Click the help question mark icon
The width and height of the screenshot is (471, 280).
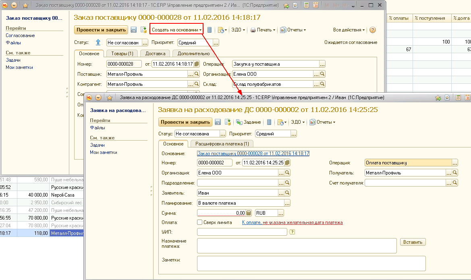point(372,30)
